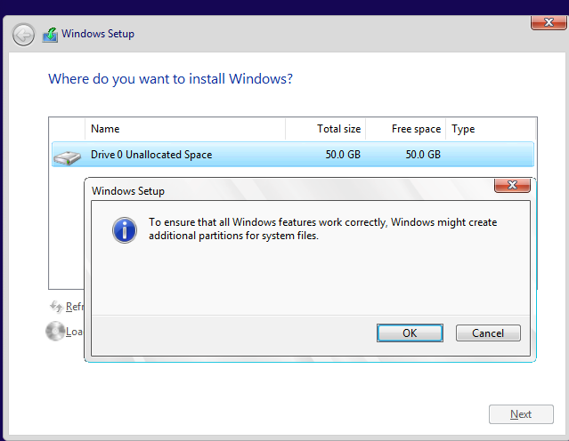Cancel the additional partitions dialog
The image size is (569, 441).
click(488, 333)
